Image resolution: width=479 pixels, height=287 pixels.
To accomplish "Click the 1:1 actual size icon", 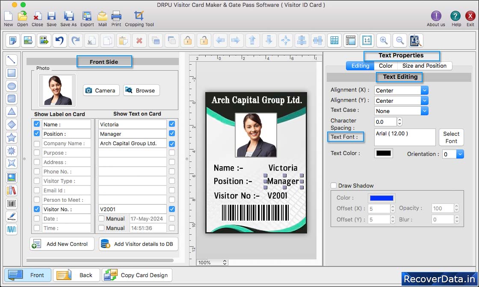I will [367, 40].
